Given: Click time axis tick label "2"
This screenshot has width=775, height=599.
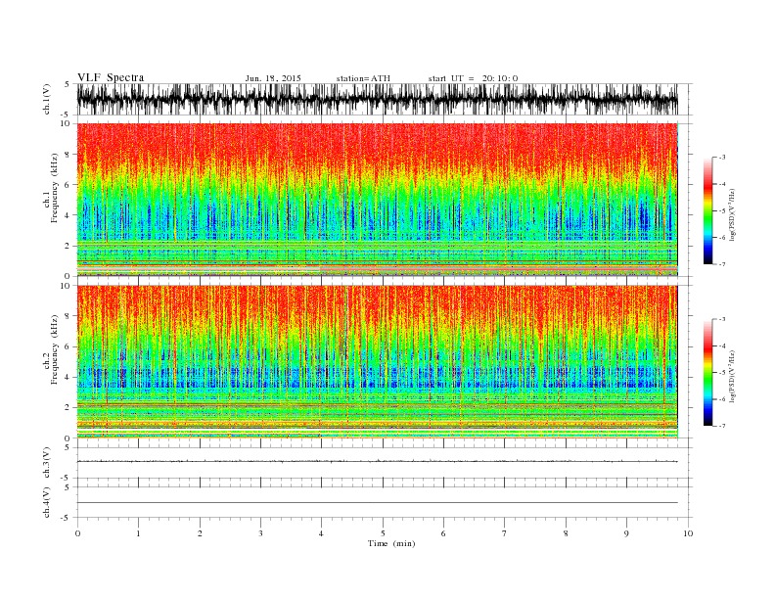Looking at the screenshot, I should coord(200,533).
